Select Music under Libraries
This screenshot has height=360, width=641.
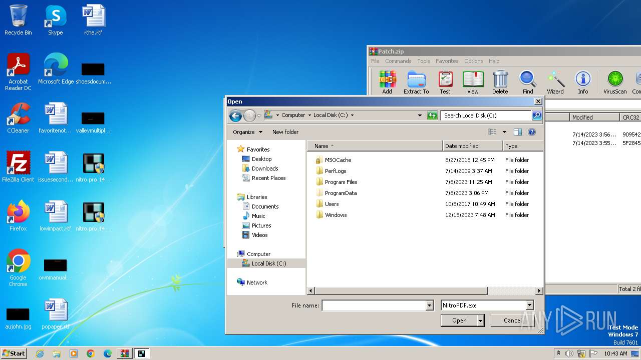click(258, 216)
